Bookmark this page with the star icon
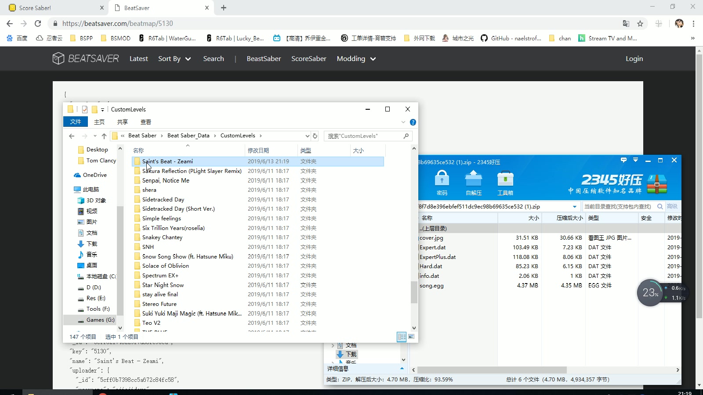This screenshot has height=395, width=703. [x=640, y=24]
